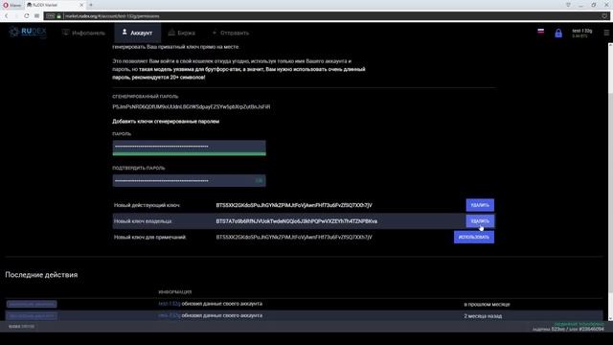Click the address bar URL
613x345 pixels.
coord(113,16)
